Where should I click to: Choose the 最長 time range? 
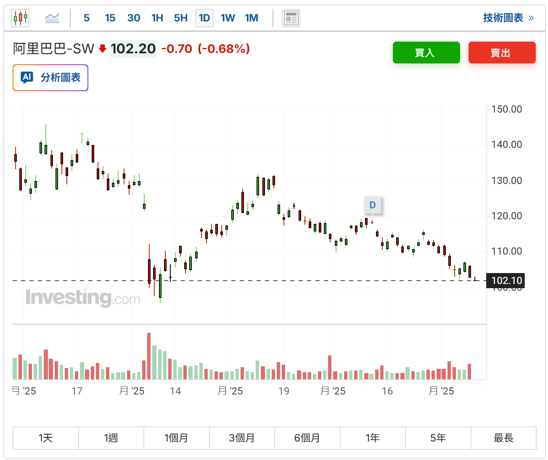(504, 438)
